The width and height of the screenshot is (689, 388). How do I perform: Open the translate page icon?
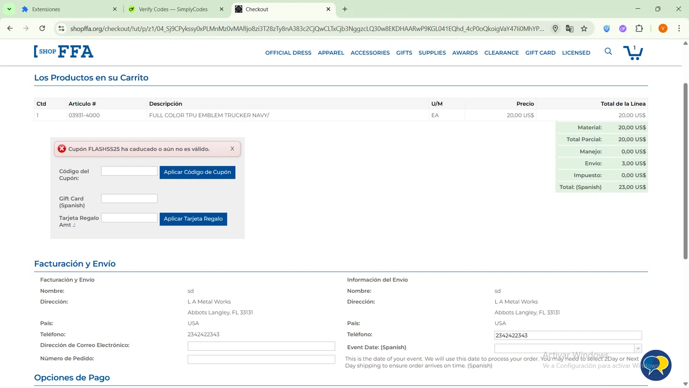pyautogui.click(x=570, y=29)
